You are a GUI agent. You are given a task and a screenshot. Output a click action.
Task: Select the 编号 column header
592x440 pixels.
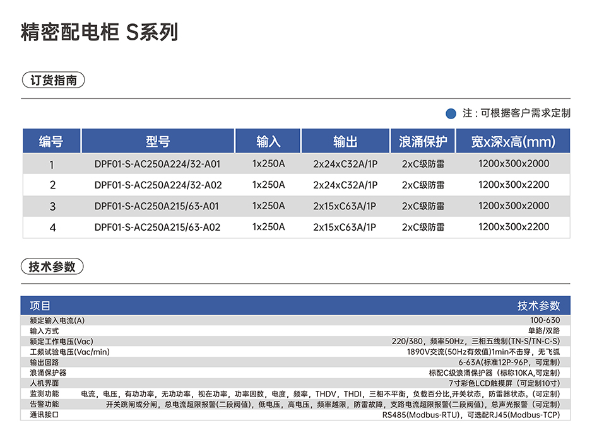[x=52, y=141]
